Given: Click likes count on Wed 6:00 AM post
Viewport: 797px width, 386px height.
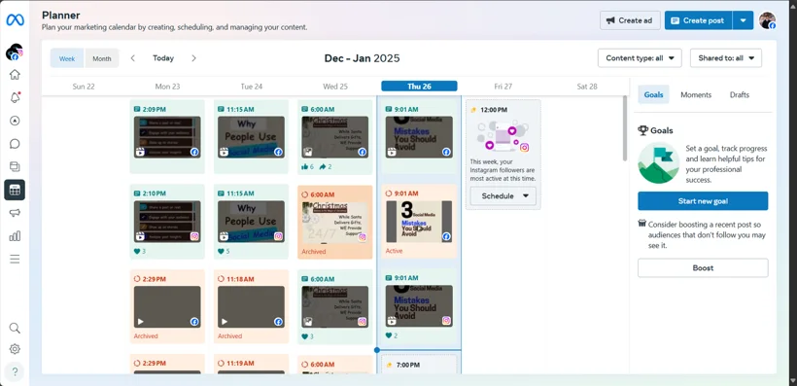Looking at the screenshot, I should tap(307, 166).
